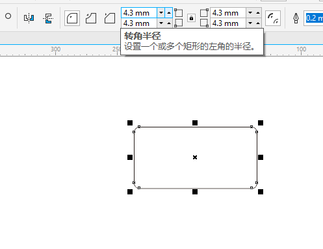Increase top-left corner radius with up arrow

point(169,13)
